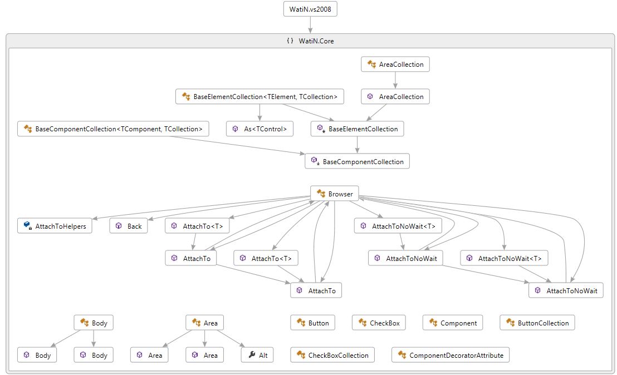Screen dimensions: 617x375
Task: Click the ComponentDecoratorAttribute class icon
Action: (402, 354)
